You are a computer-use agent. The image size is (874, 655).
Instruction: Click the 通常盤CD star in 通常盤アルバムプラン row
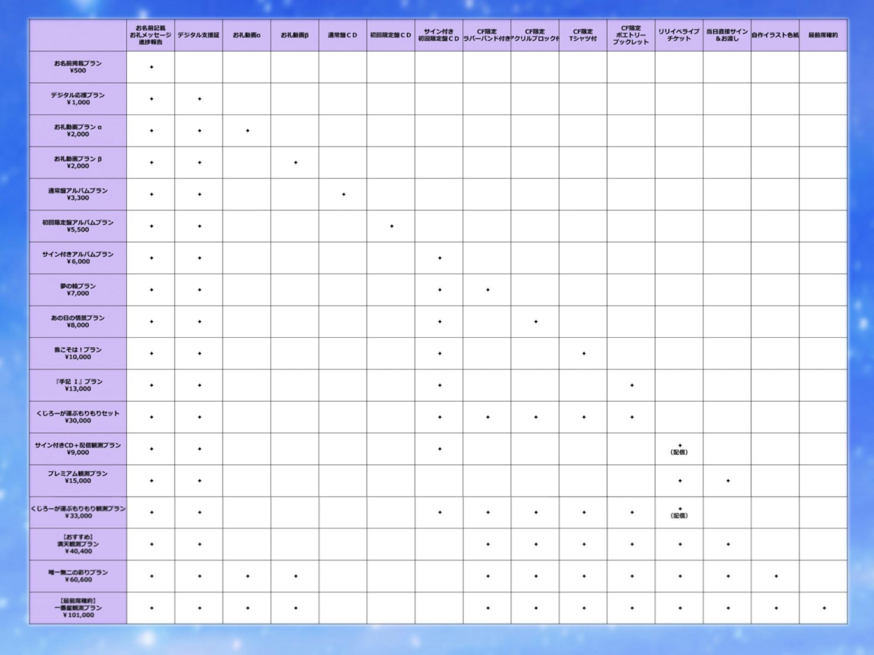pyautogui.click(x=343, y=194)
